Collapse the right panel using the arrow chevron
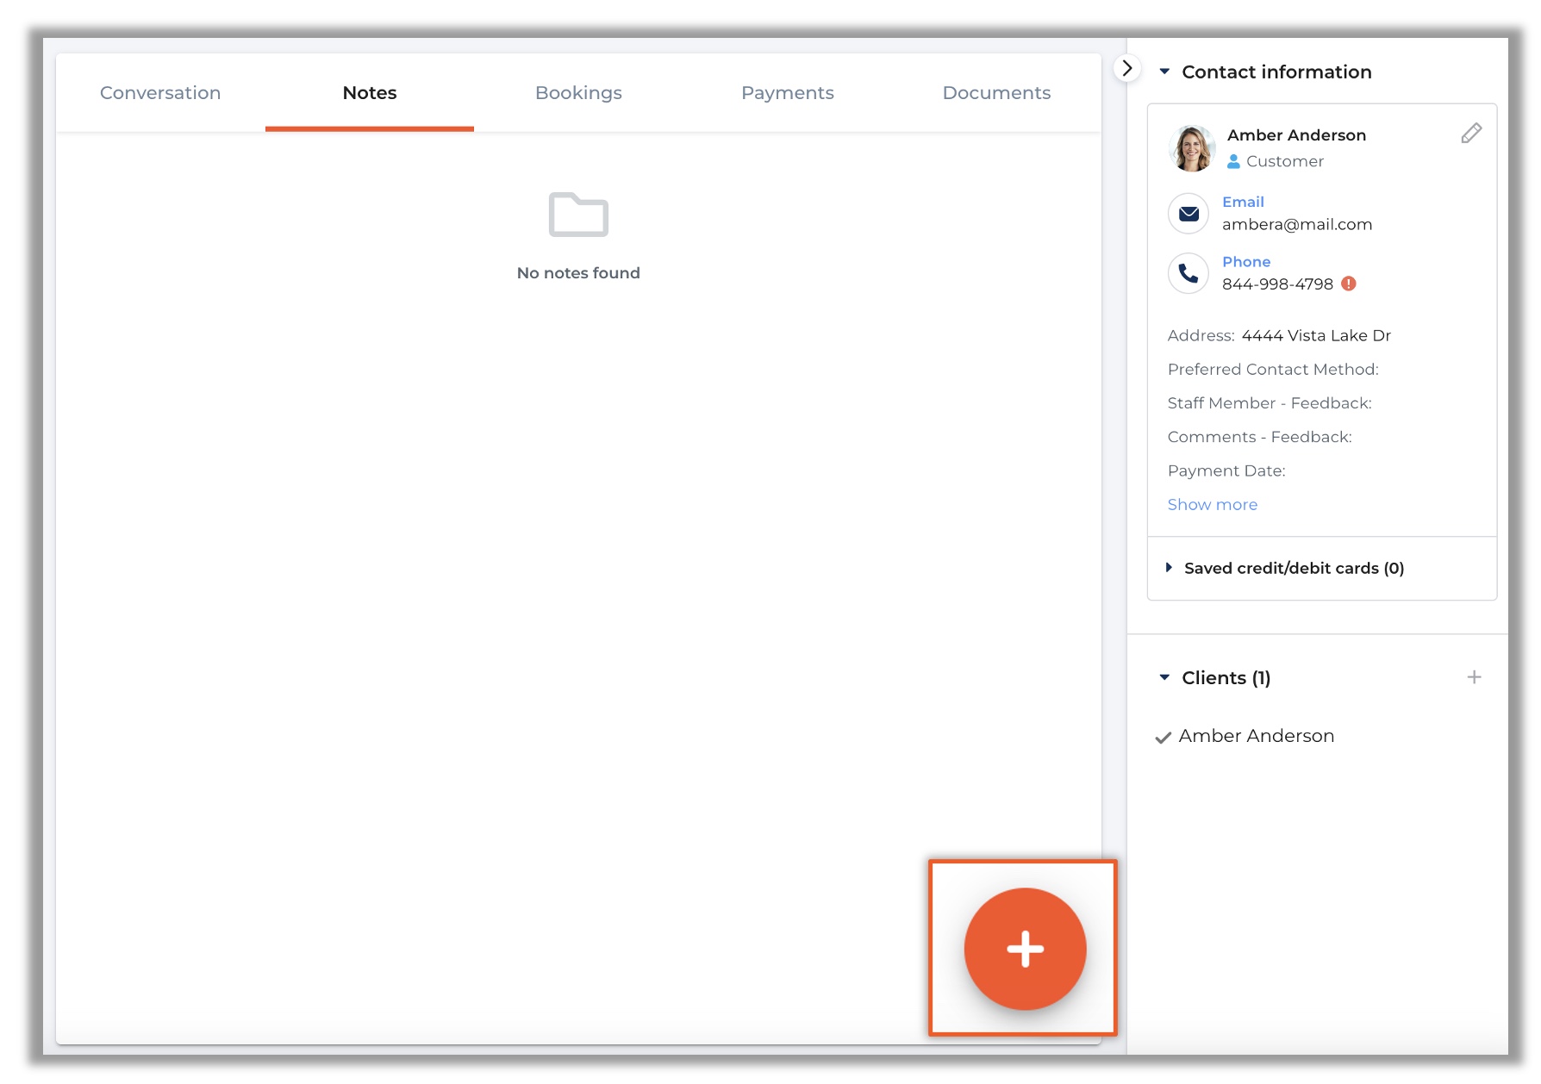This screenshot has width=1541, height=1084. (1127, 68)
